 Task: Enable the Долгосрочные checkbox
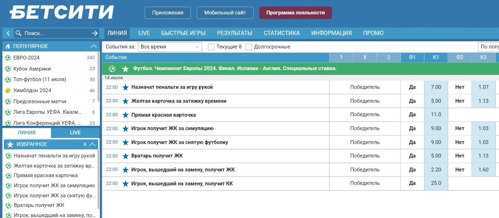tap(249, 47)
